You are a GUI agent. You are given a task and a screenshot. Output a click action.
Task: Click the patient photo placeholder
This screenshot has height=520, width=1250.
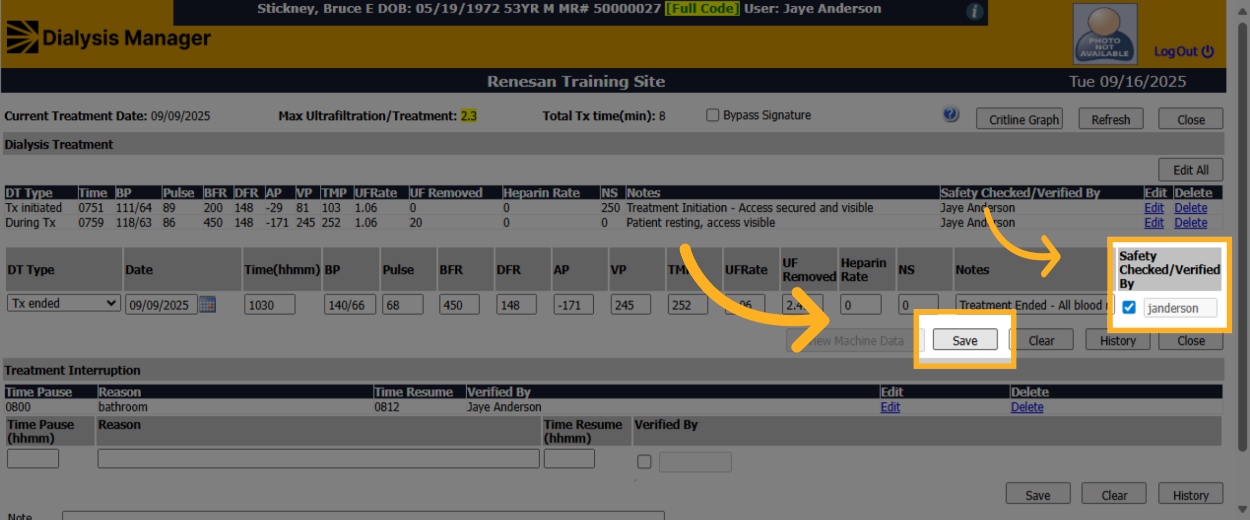1104,34
